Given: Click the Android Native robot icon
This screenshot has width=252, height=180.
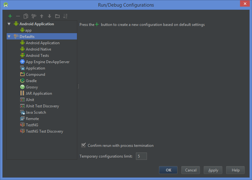Looking at the screenshot, I should (x=22, y=49).
